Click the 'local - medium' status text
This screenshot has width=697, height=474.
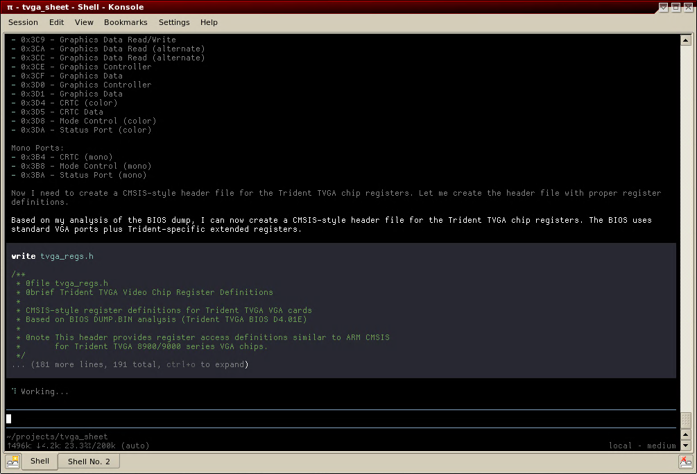tap(642, 446)
